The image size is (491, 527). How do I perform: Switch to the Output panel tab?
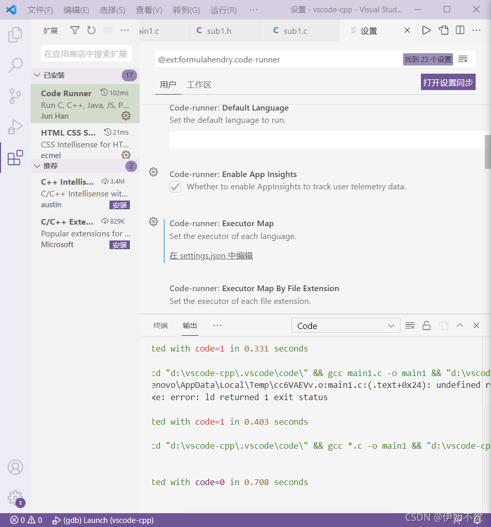point(190,325)
